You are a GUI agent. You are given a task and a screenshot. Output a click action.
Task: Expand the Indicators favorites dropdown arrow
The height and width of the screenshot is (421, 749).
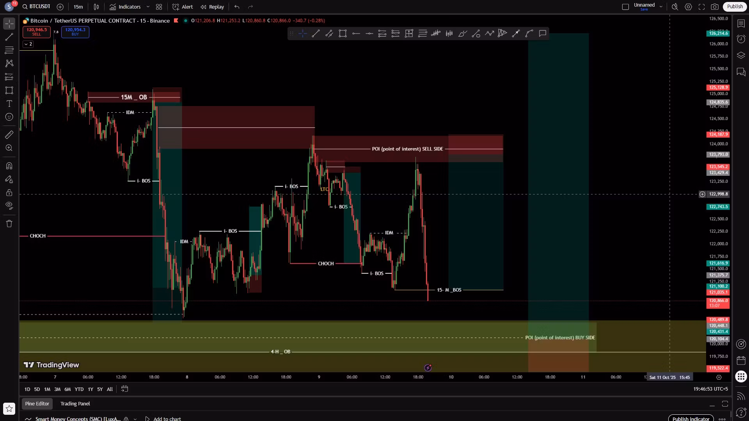pyautogui.click(x=148, y=7)
